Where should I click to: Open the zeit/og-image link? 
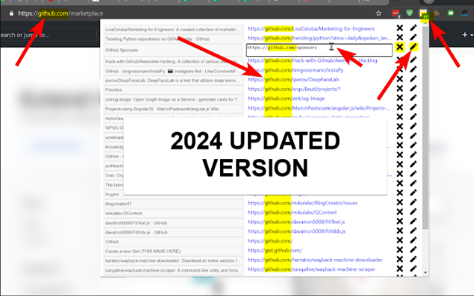286,98
